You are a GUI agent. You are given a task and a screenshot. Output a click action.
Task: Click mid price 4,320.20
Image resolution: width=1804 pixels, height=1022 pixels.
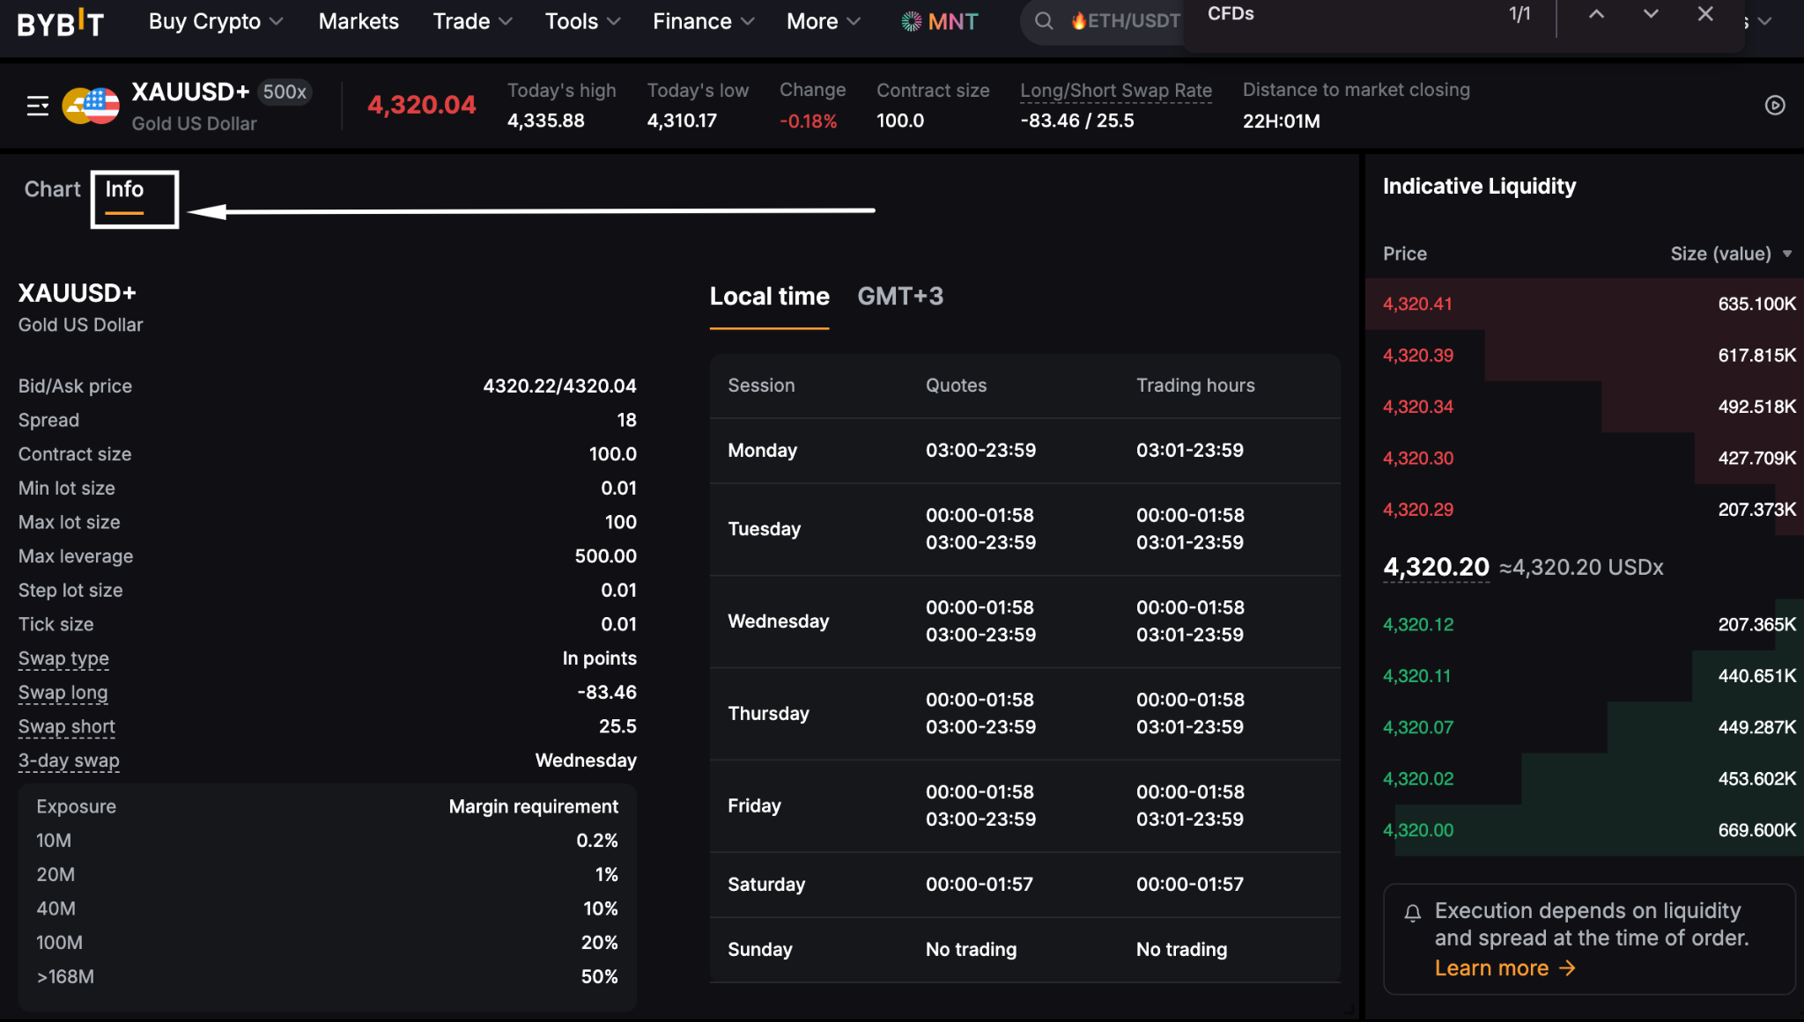[1436, 567]
